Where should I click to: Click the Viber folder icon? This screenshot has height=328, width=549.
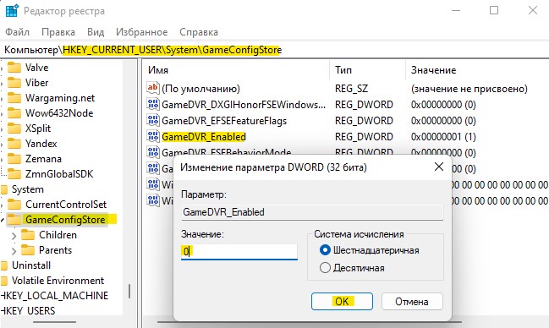pyautogui.click(x=14, y=83)
